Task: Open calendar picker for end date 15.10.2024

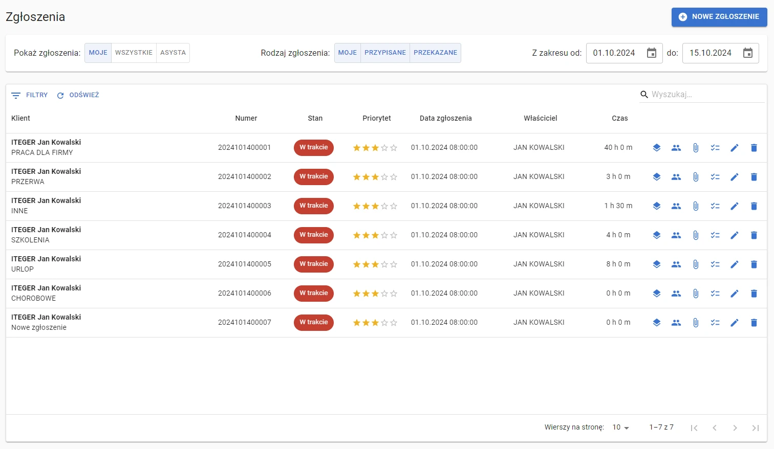Action: 748,53
